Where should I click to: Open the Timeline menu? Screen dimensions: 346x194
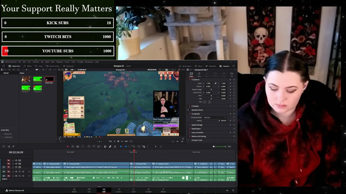click(x=36, y=62)
